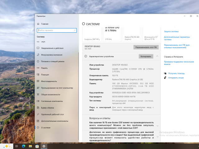Click the Вопросы и ответы heading
Screen dimensions: 199x149
point(100,118)
